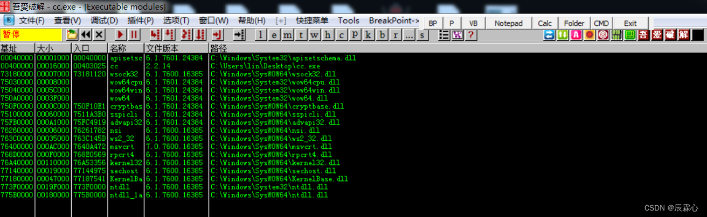Screen dimensions: 707x217
Task: Open the 文件(F) menu
Action: [x=32, y=20]
